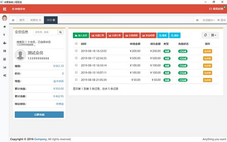Toggle the 伸缩菜单 hamburger menu
Viewport: 227px width, 142px height.
(x=19, y=9)
